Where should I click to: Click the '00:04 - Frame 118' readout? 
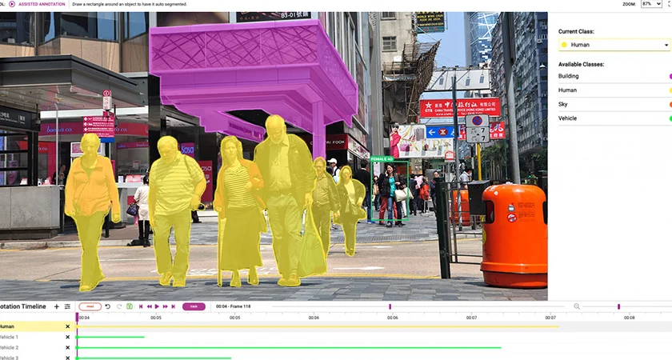pyautogui.click(x=233, y=306)
